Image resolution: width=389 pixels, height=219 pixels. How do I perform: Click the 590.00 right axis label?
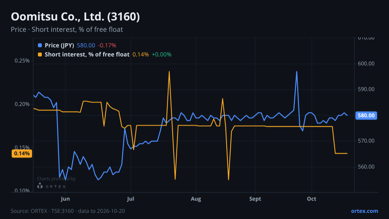pyautogui.click(x=366, y=89)
